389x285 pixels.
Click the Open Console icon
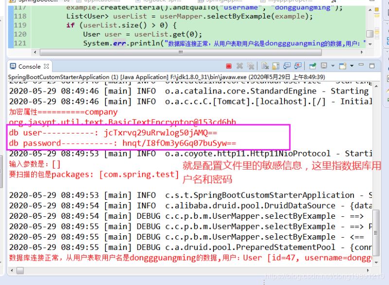pos(343,66)
